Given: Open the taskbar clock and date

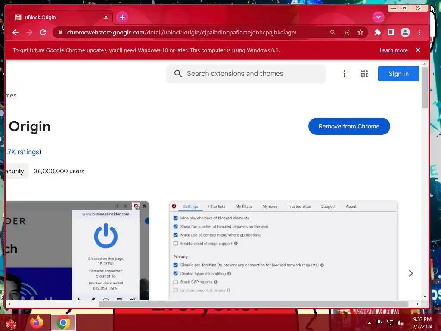Looking at the screenshot, I should pos(422,323).
